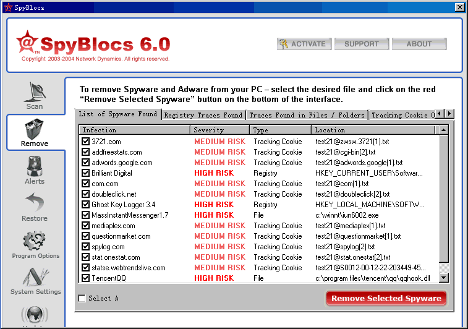Tick the Select All checkbox
Image resolution: width=468 pixels, height=329 pixels.
(x=82, y=298)
